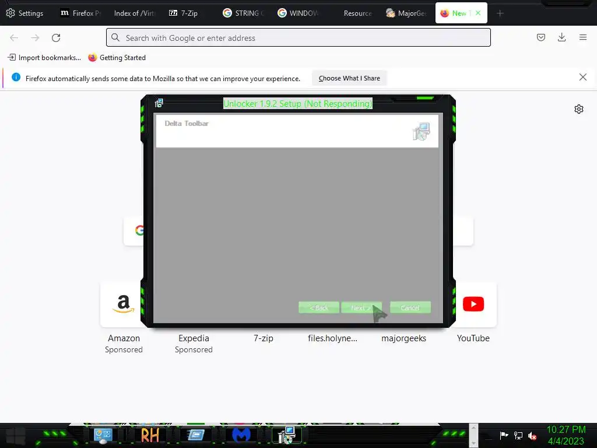Image resolution: width=597 pixels, height=448 pixels.
Task: Go forward one page in Firefox
Action: tap(35, 38)
